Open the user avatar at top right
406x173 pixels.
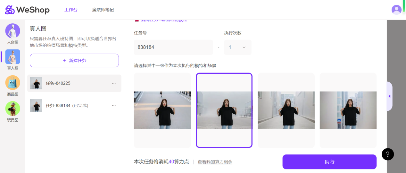(396, 10)
